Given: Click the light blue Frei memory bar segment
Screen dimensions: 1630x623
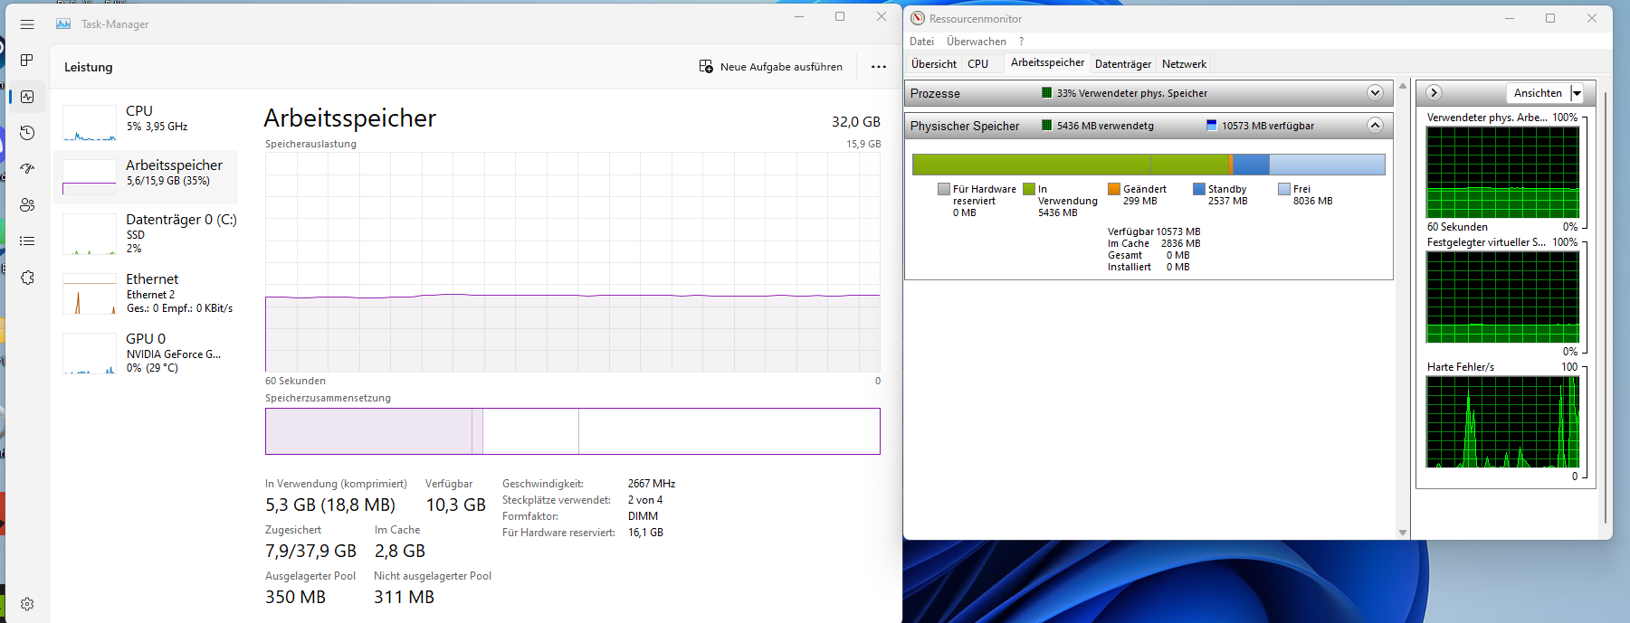Looking at the screenshot, I should pos(1327,165).
